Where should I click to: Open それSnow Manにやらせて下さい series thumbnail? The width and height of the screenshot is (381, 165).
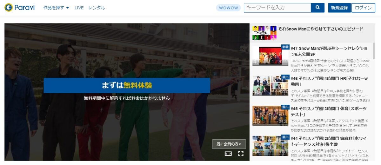coord(264,33)
